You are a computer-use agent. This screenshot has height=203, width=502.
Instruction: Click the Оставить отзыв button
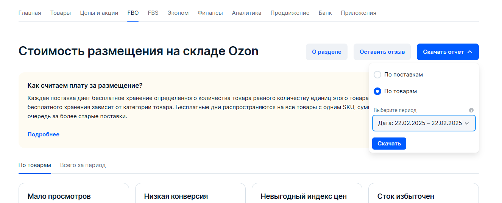pos(382,52)
